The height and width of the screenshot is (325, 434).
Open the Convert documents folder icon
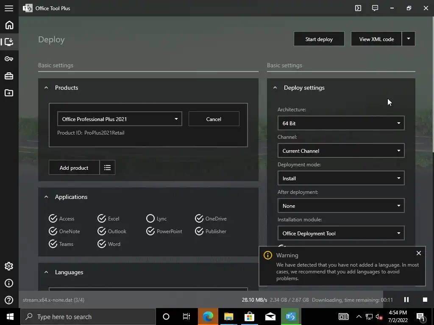(x=9, y=93)
